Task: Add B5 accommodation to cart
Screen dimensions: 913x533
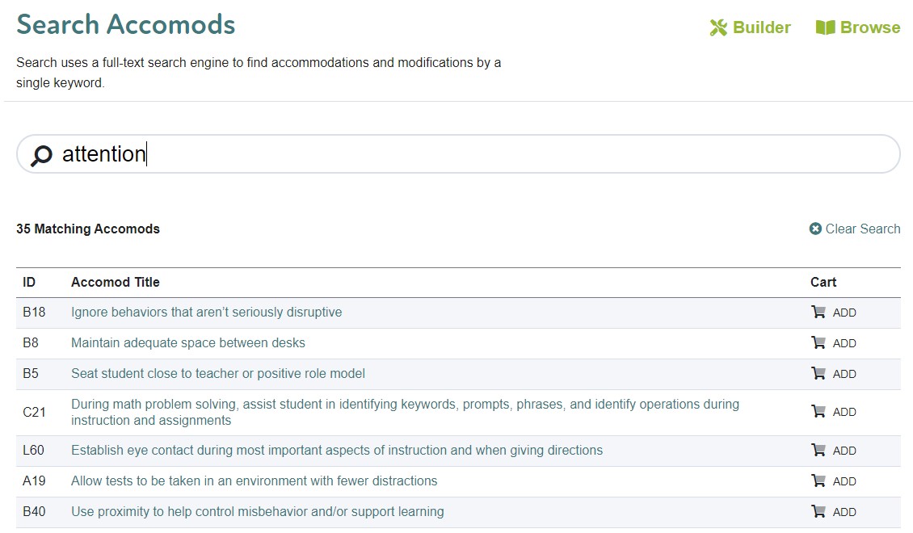Action: click(x=834, y=374)
